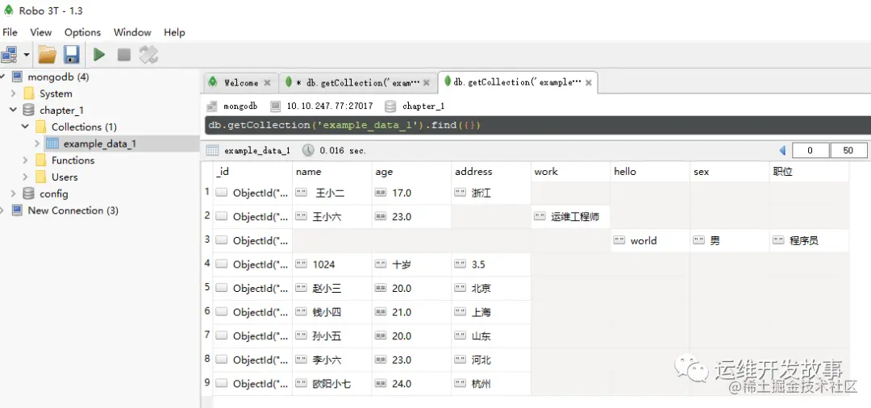Select work cell 运维工程师

[570, 217]
